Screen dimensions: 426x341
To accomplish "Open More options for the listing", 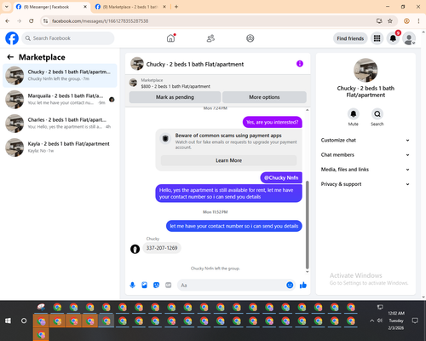I will point(264,97).
